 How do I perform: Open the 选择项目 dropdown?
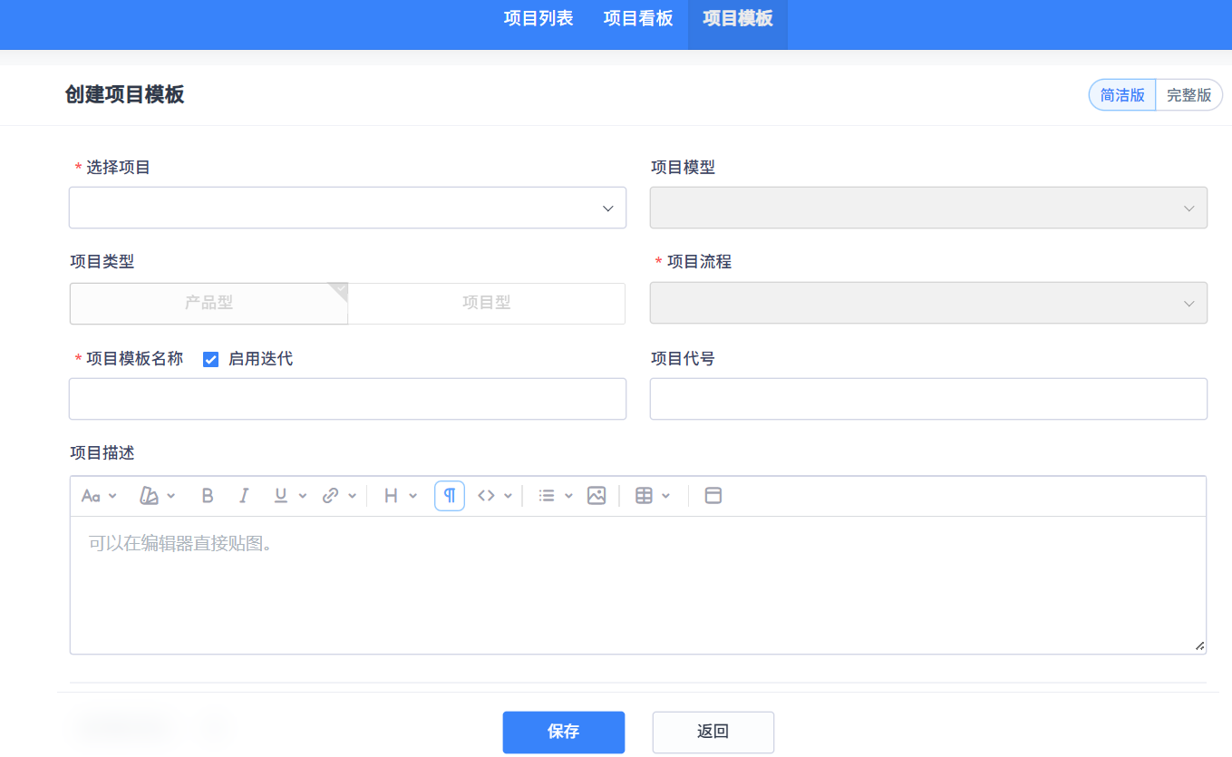coord(347,208)
